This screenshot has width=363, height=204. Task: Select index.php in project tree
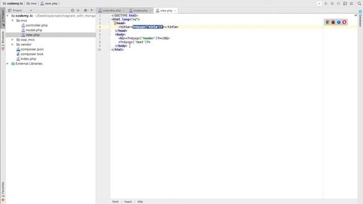(x=28, y=59)
